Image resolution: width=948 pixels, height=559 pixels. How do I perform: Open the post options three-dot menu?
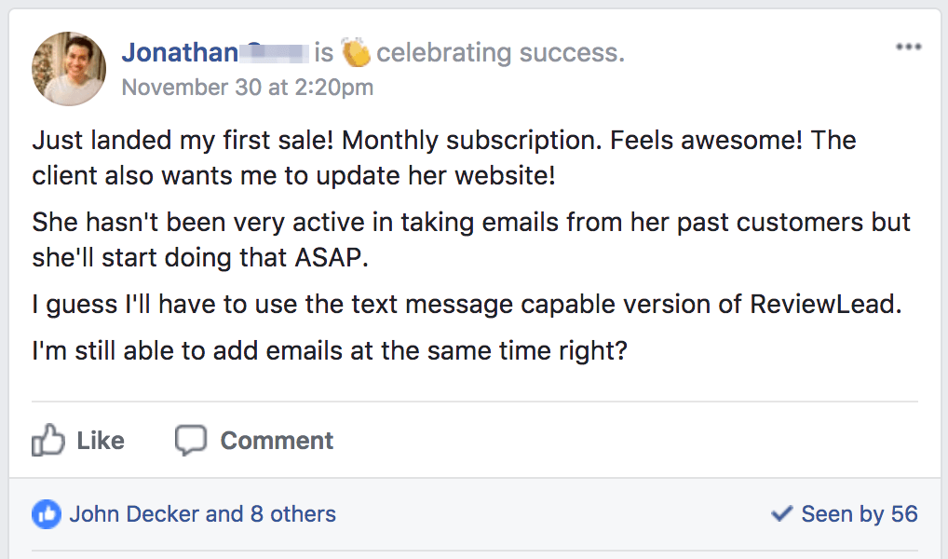coord(908,47)
